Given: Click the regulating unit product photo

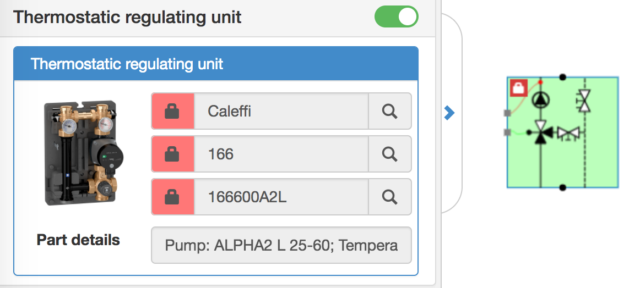Looking at the screenshot, I should tap(80, 153).
